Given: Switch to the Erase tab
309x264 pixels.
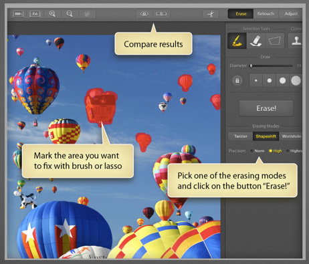Looking at the screenshot, I should point(241,14).
